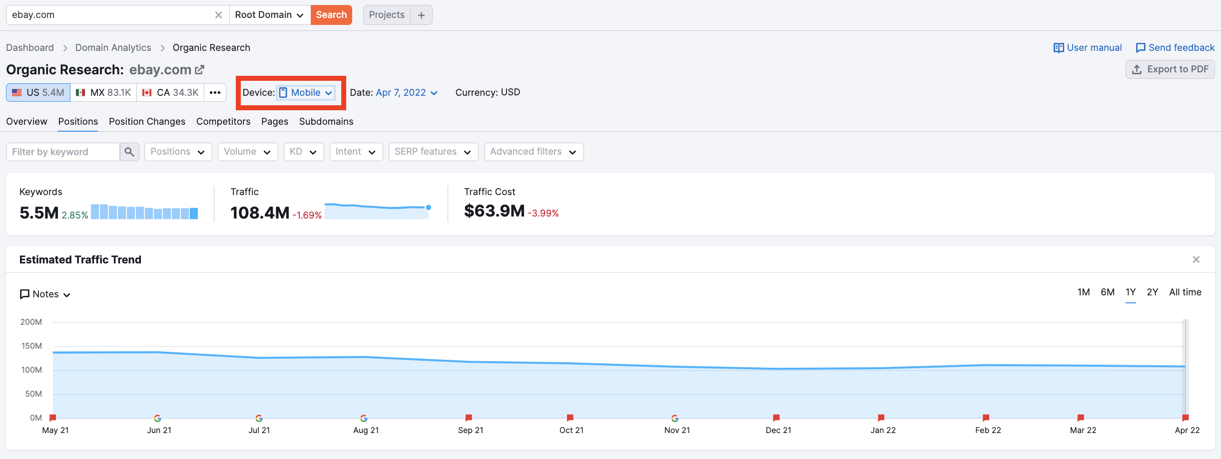1221x459 pixels.
Task: Set chart range to 6M
Action: point(1108,292)
